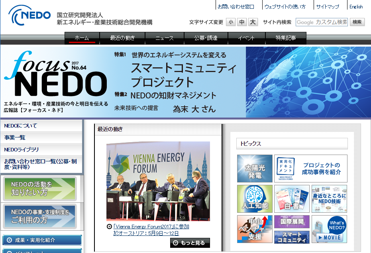Image resolution: width=371 pixels, height=253 pixels.
Task: Go to the サイトマップ page
Action: click(328, 7)
